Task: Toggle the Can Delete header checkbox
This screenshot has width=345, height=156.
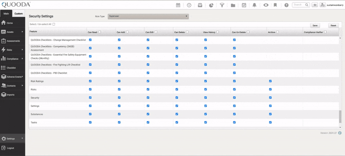Action: click(x=187, y=32)
